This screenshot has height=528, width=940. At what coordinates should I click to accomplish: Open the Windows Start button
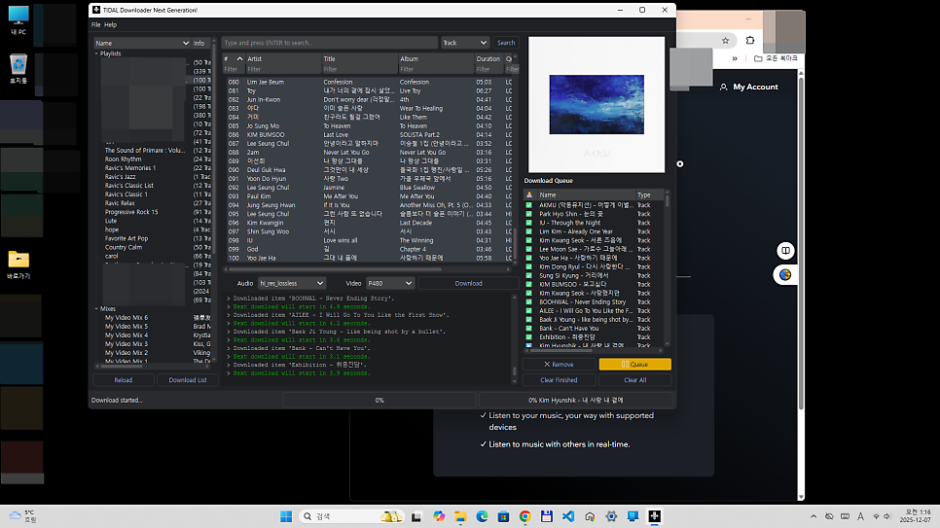pyautogui.click(x=286, y=516)
